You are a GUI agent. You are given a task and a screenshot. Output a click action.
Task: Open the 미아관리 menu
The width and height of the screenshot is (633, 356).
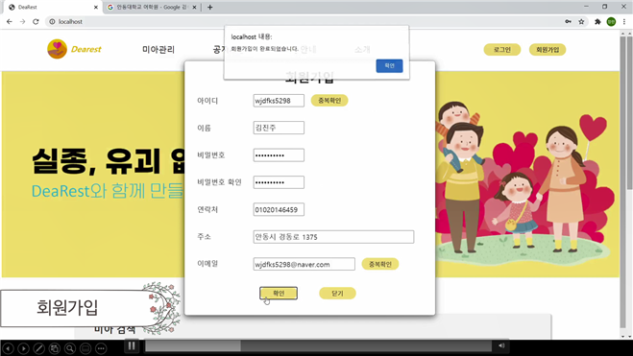click(158, 50)
